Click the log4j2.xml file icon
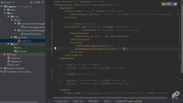 (19, 41)
